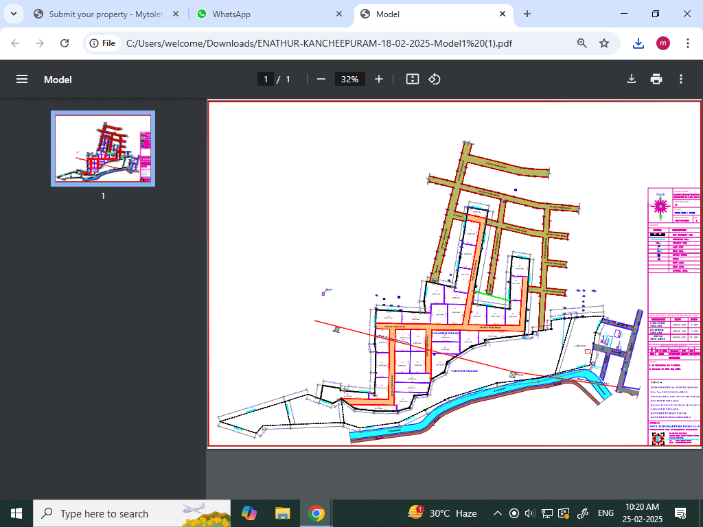Reload the current page

[x=65, y=43]
